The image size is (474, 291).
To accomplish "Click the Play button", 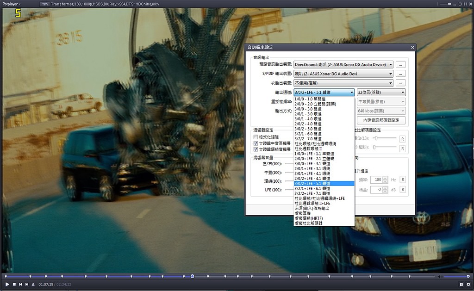I will pyautogui.click(x=7, y=285).
